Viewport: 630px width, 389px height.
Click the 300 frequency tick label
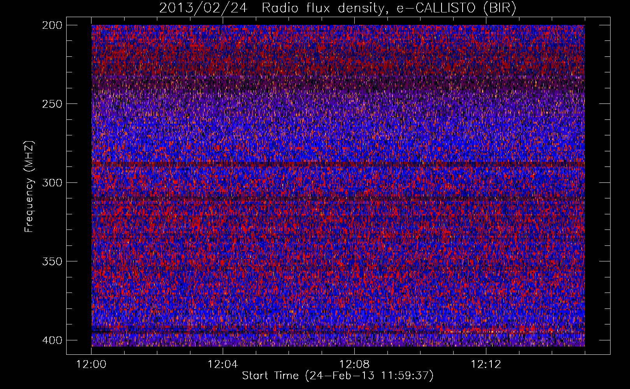coord(52,182)
